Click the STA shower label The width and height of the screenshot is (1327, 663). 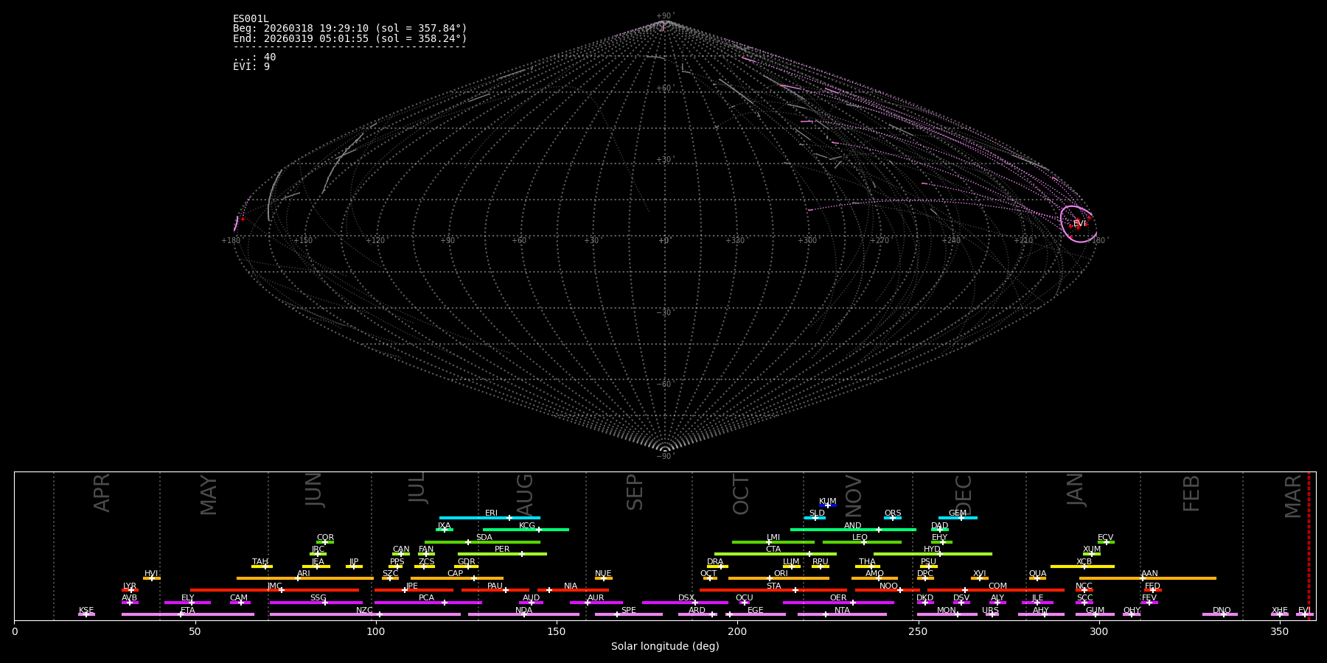(773, 586)
